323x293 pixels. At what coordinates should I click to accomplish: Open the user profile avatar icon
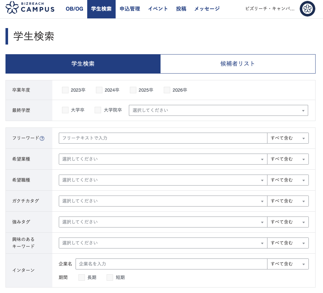pyautogui.click(x=307, y=9)
